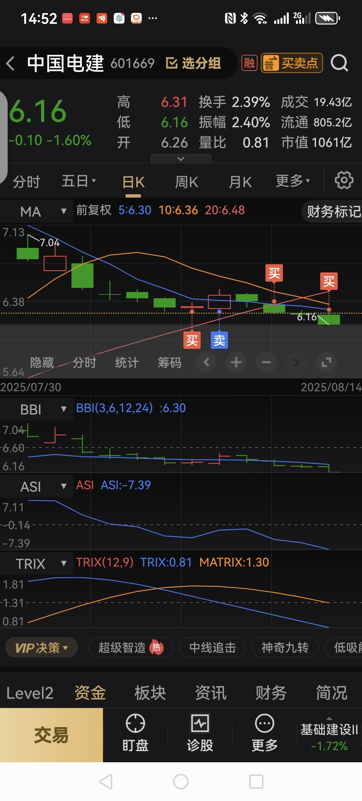The image size is (362, 801).
Task: Tap the upper-left 买 signal marker
Action: click(274, 273)
